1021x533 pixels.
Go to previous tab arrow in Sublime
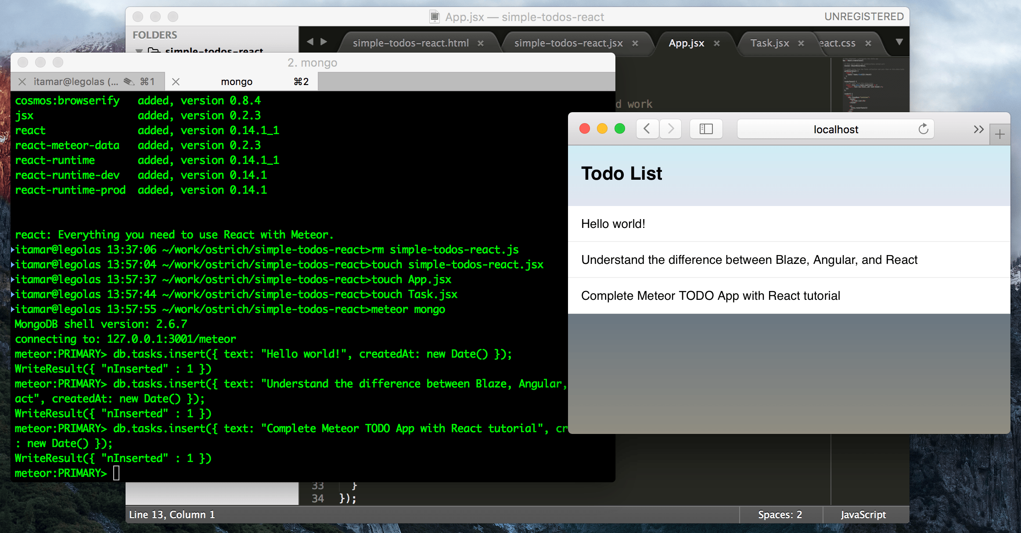pos(310,42)
